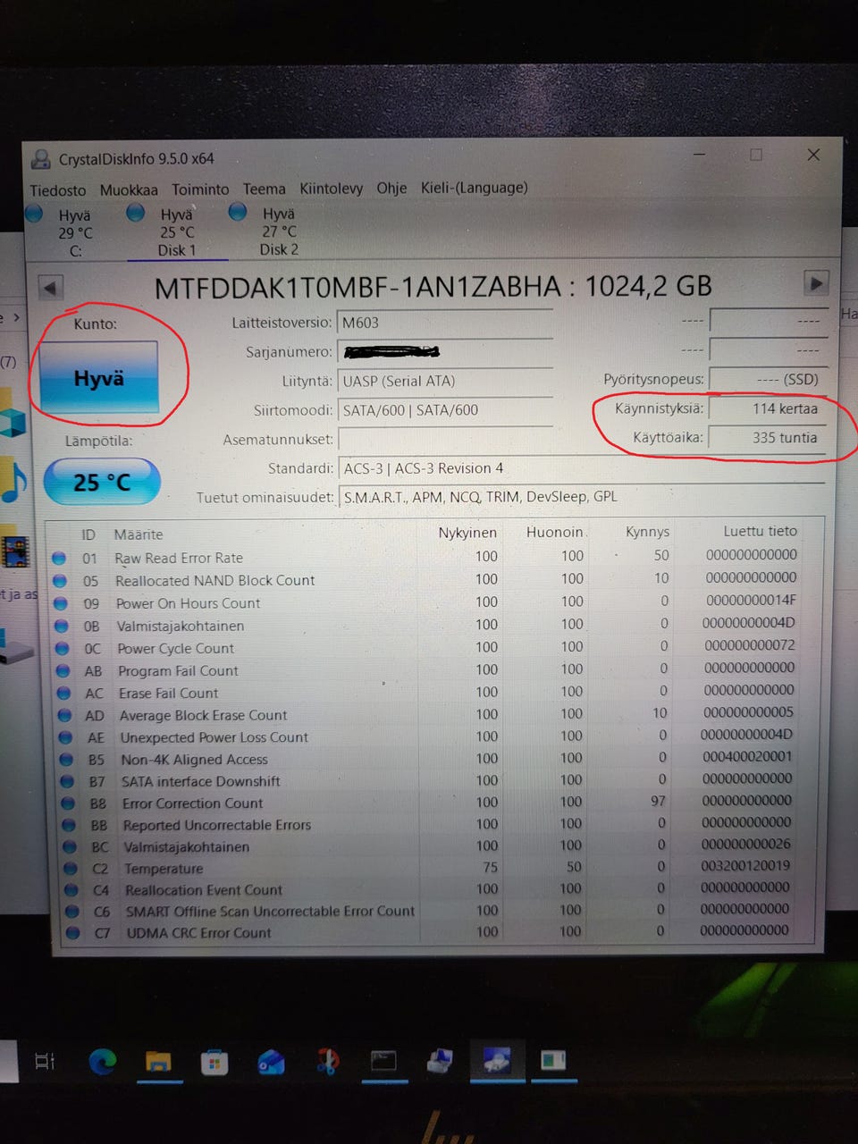Open File Explorer from the taskbar
The height and width of the screenshot is (1144, 858).
coord(158,1062)
